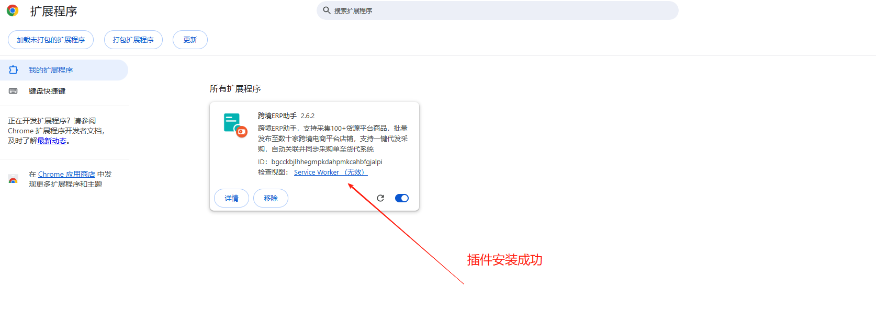
Task: Click the version number 2.6.2
Action: [308, 116]
